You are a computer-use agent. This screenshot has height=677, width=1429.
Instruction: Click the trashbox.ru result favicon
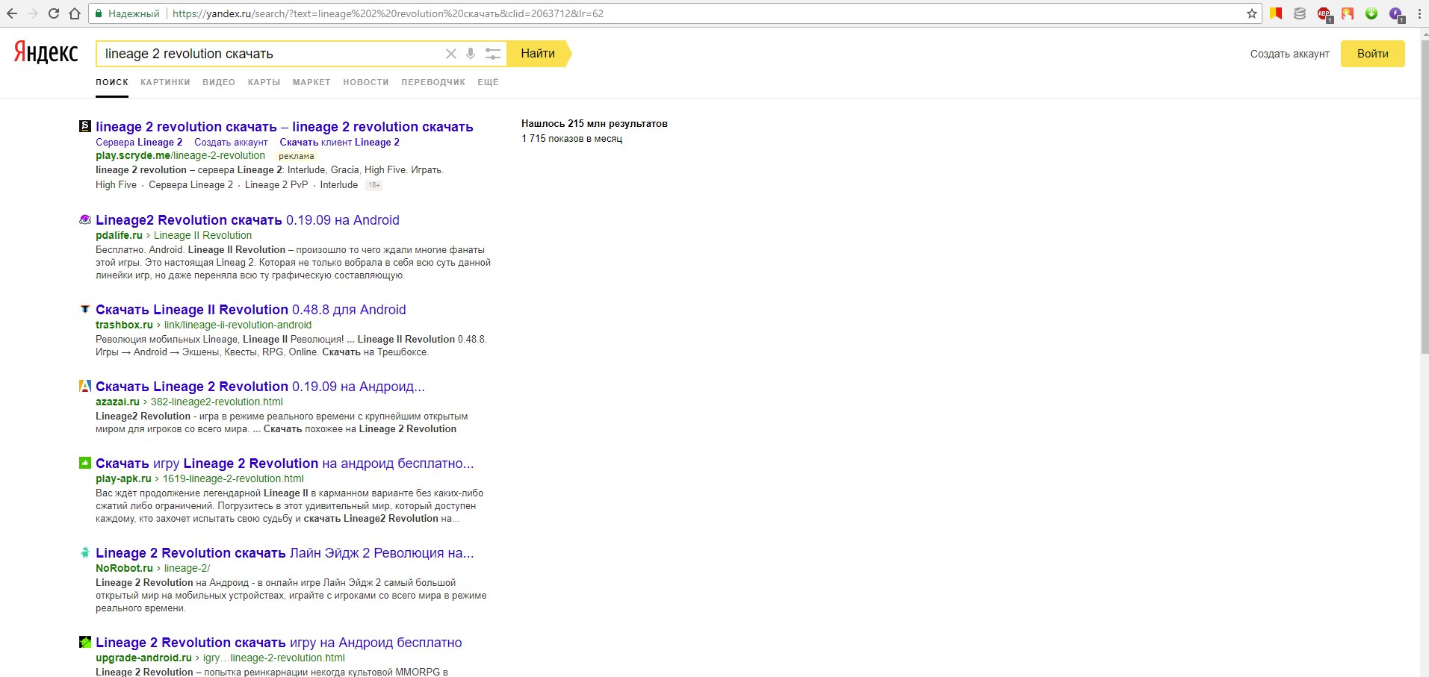85,309
